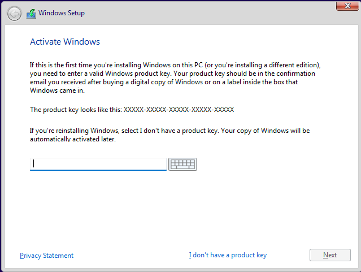Screen dimensions: 361x272
Task: Click the "Activate Windows" heading
Action: pos(64,42)
